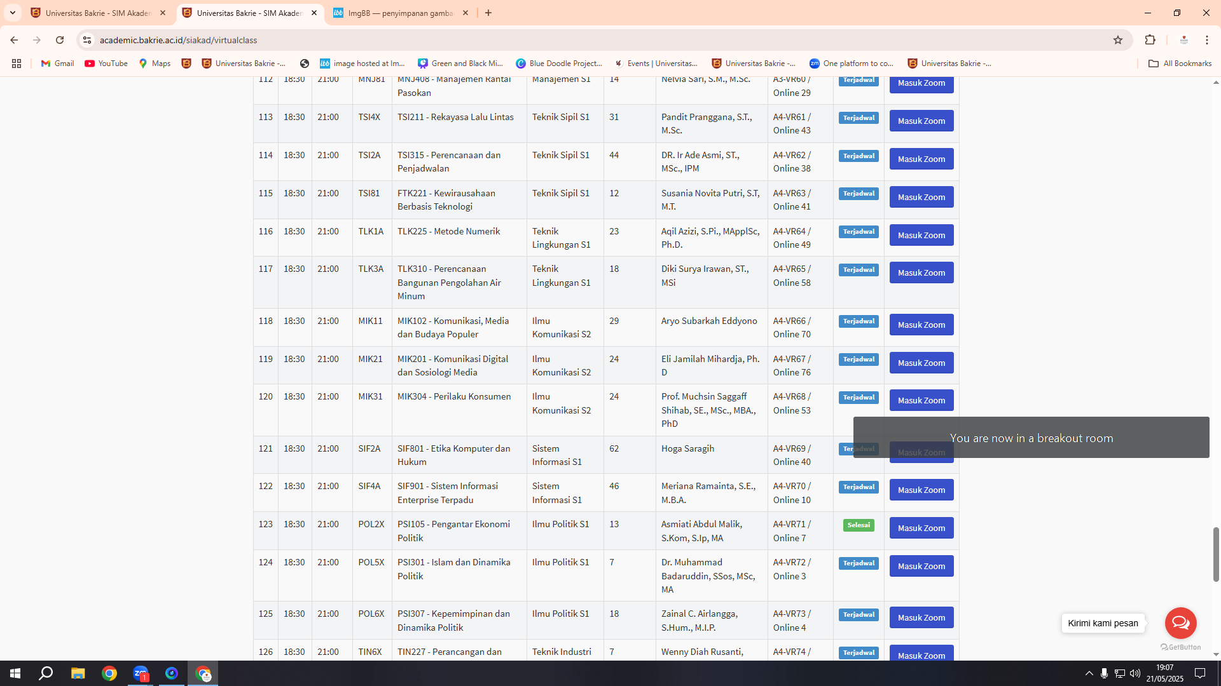Click the scrollbar down arrow
The image size is (1221, 686).
tap(1216, 654)
